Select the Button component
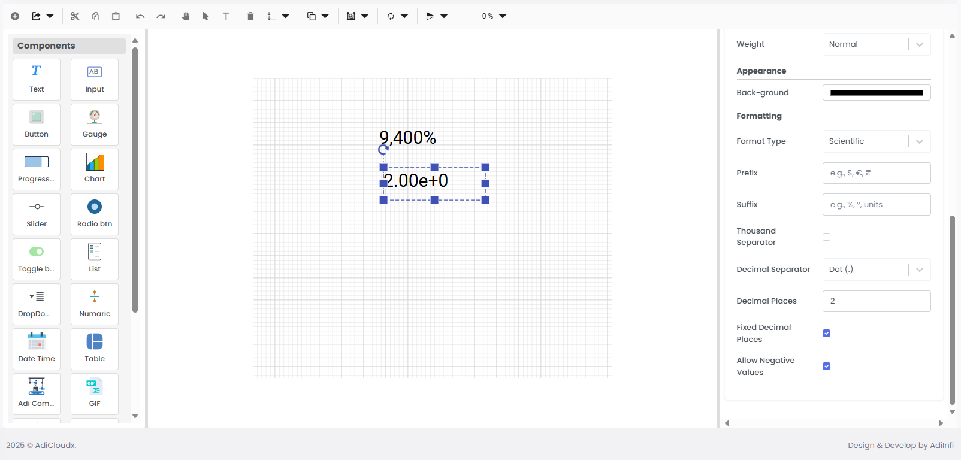The image size is (961, 460). [37, 125]
